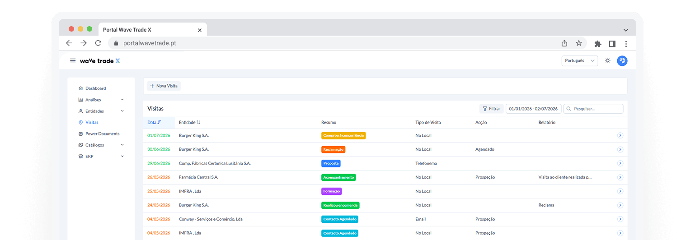Screen dimensions: 695x240
Task: Click Conway - Serviços e Comércio, Lda
Action: (211, 219)
